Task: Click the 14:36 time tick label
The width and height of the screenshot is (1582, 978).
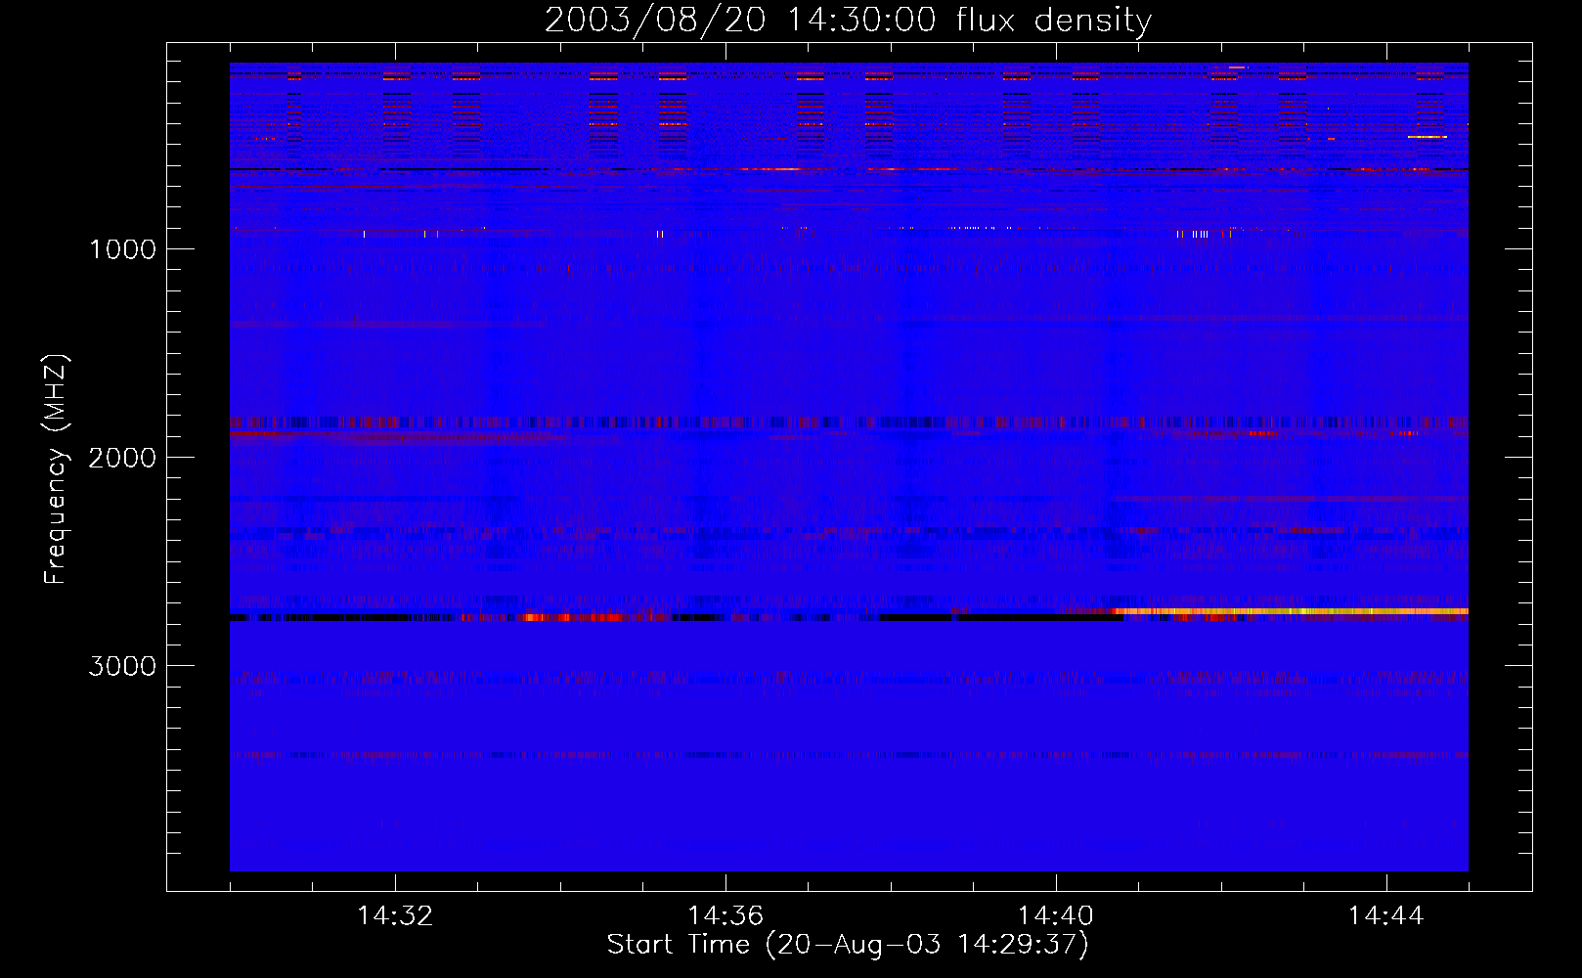Action: tap(725, 916)
